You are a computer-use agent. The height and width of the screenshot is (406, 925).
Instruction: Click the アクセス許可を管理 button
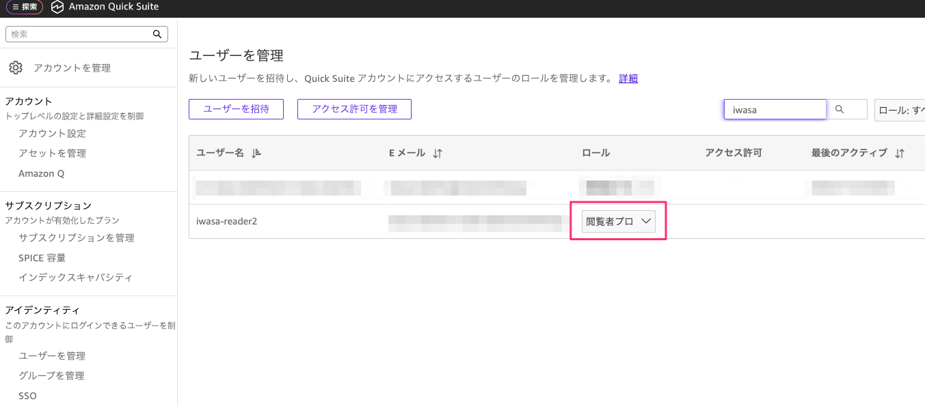coord(354,108)
